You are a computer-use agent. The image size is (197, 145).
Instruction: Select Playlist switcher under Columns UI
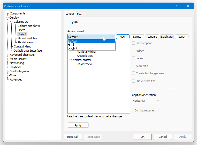coord(27,38)
